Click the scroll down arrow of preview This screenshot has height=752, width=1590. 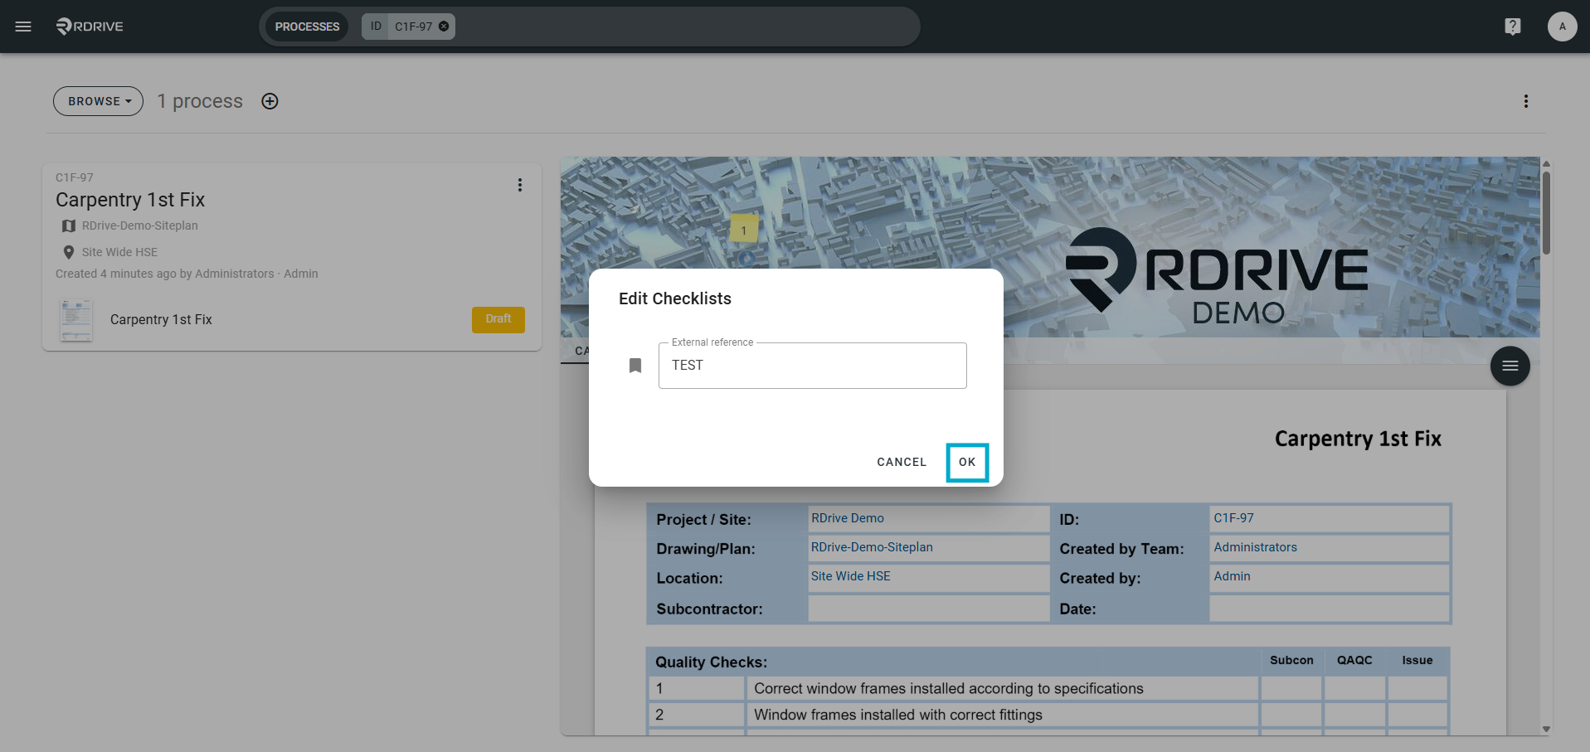[1546, 730]
